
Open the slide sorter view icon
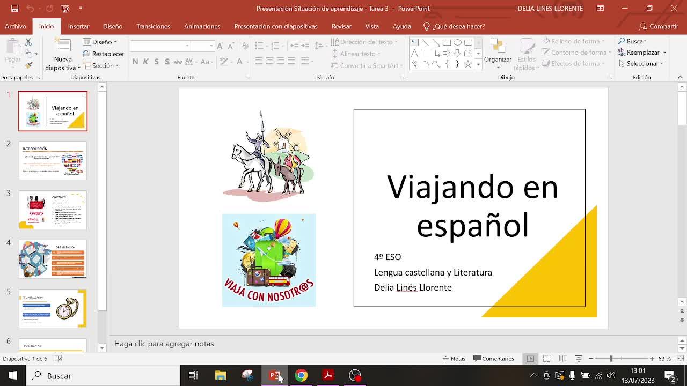(x=546, y=359)
